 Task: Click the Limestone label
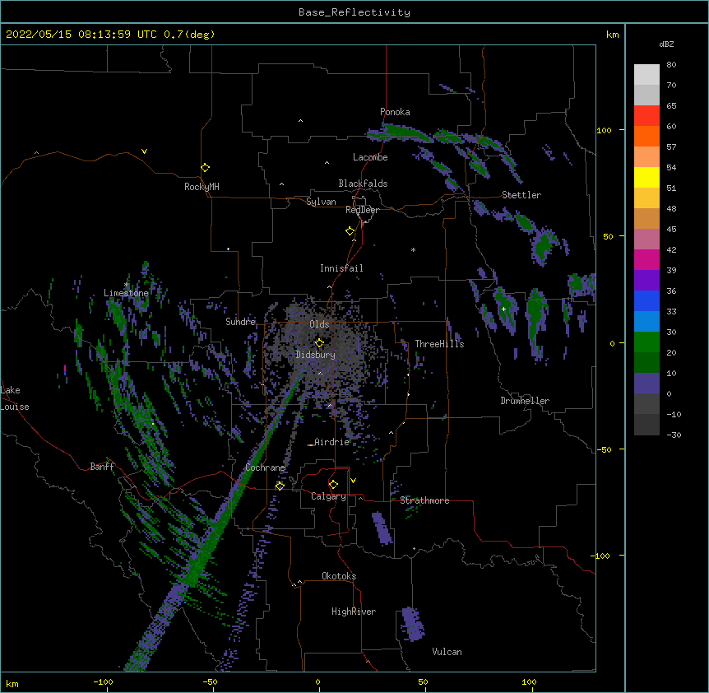click(126, 293)
